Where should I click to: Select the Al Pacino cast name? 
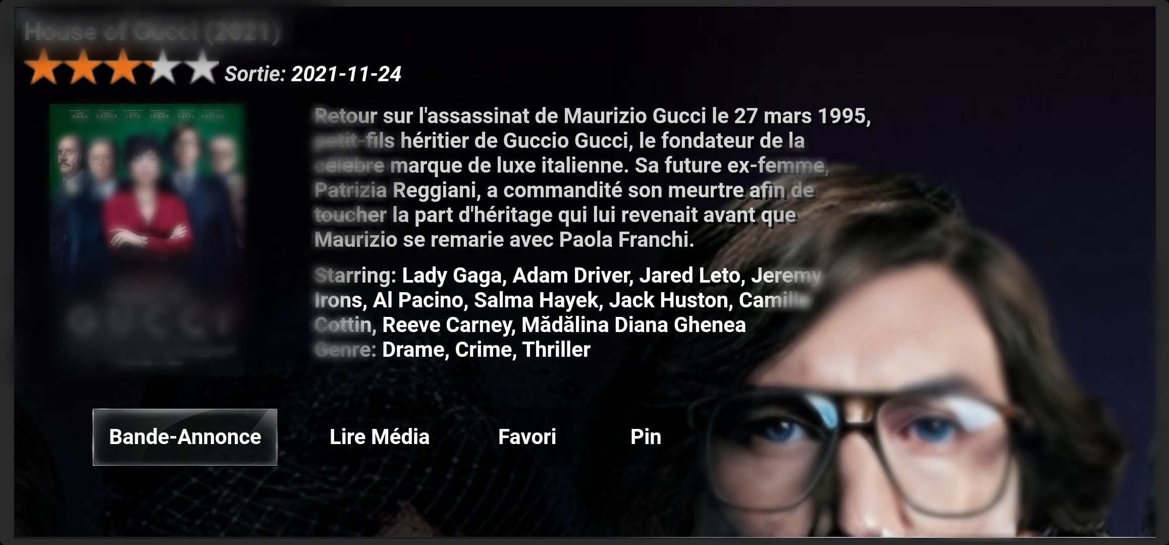(x=418, y=300)
